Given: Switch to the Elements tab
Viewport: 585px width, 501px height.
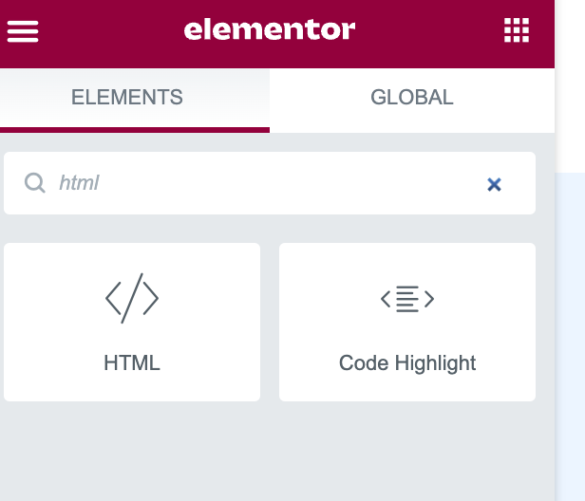Looking at the screenshot, I should (127, 97).
